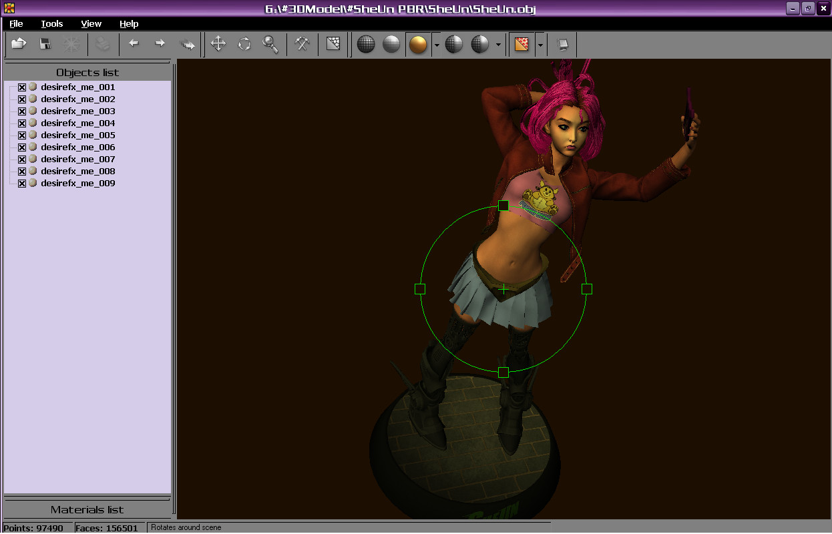
Task: Click sphere icon beside desirefx_me_008
Action: [33, 171]
